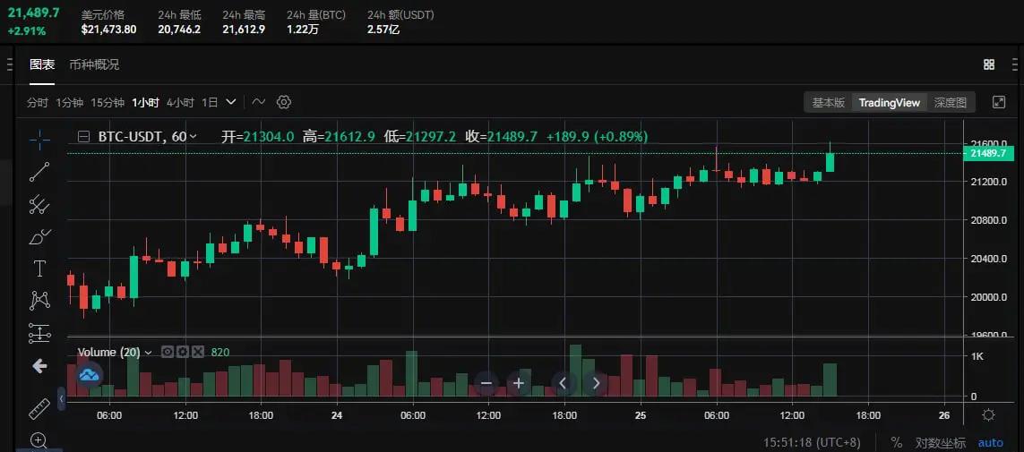
Task: Enter fullscreen chart mode
Action: pos(999,102)
